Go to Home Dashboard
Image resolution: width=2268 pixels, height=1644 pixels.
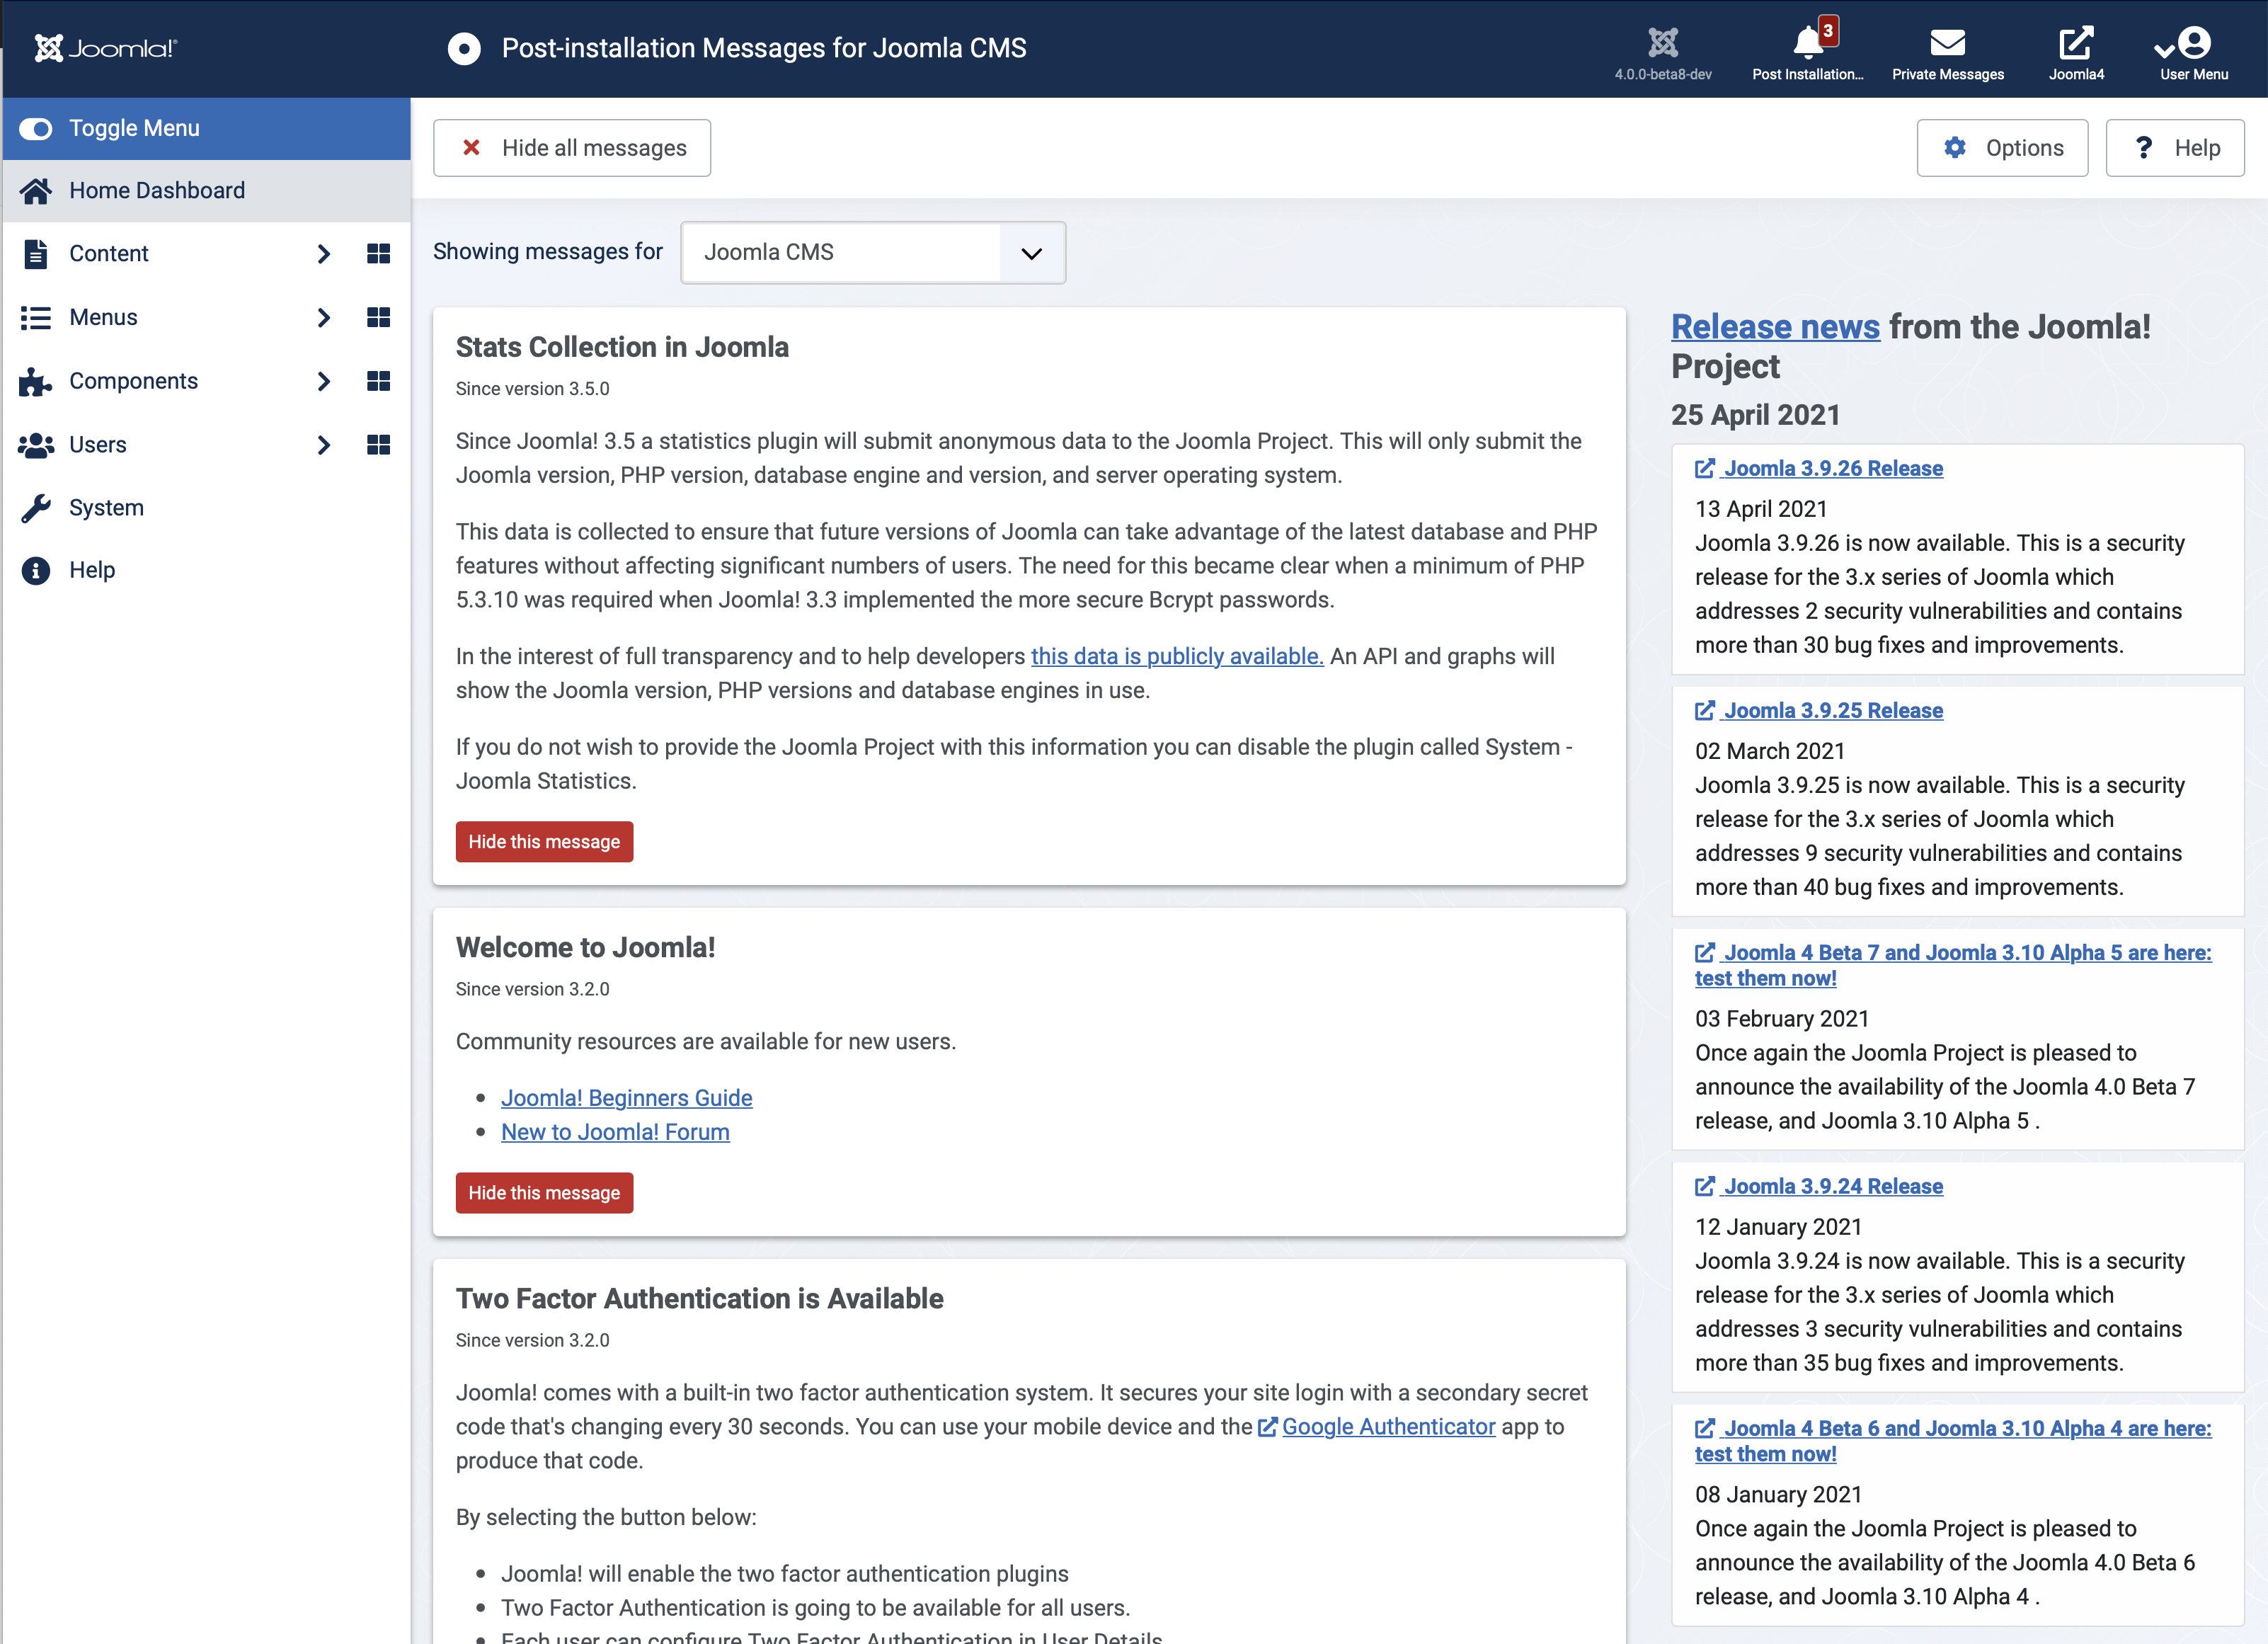click(206, 191)
